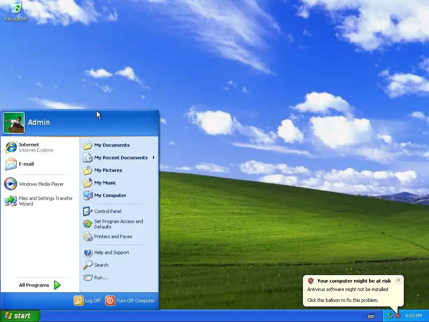Click the Run icon

pyautogui.click(x=88, y=278)
